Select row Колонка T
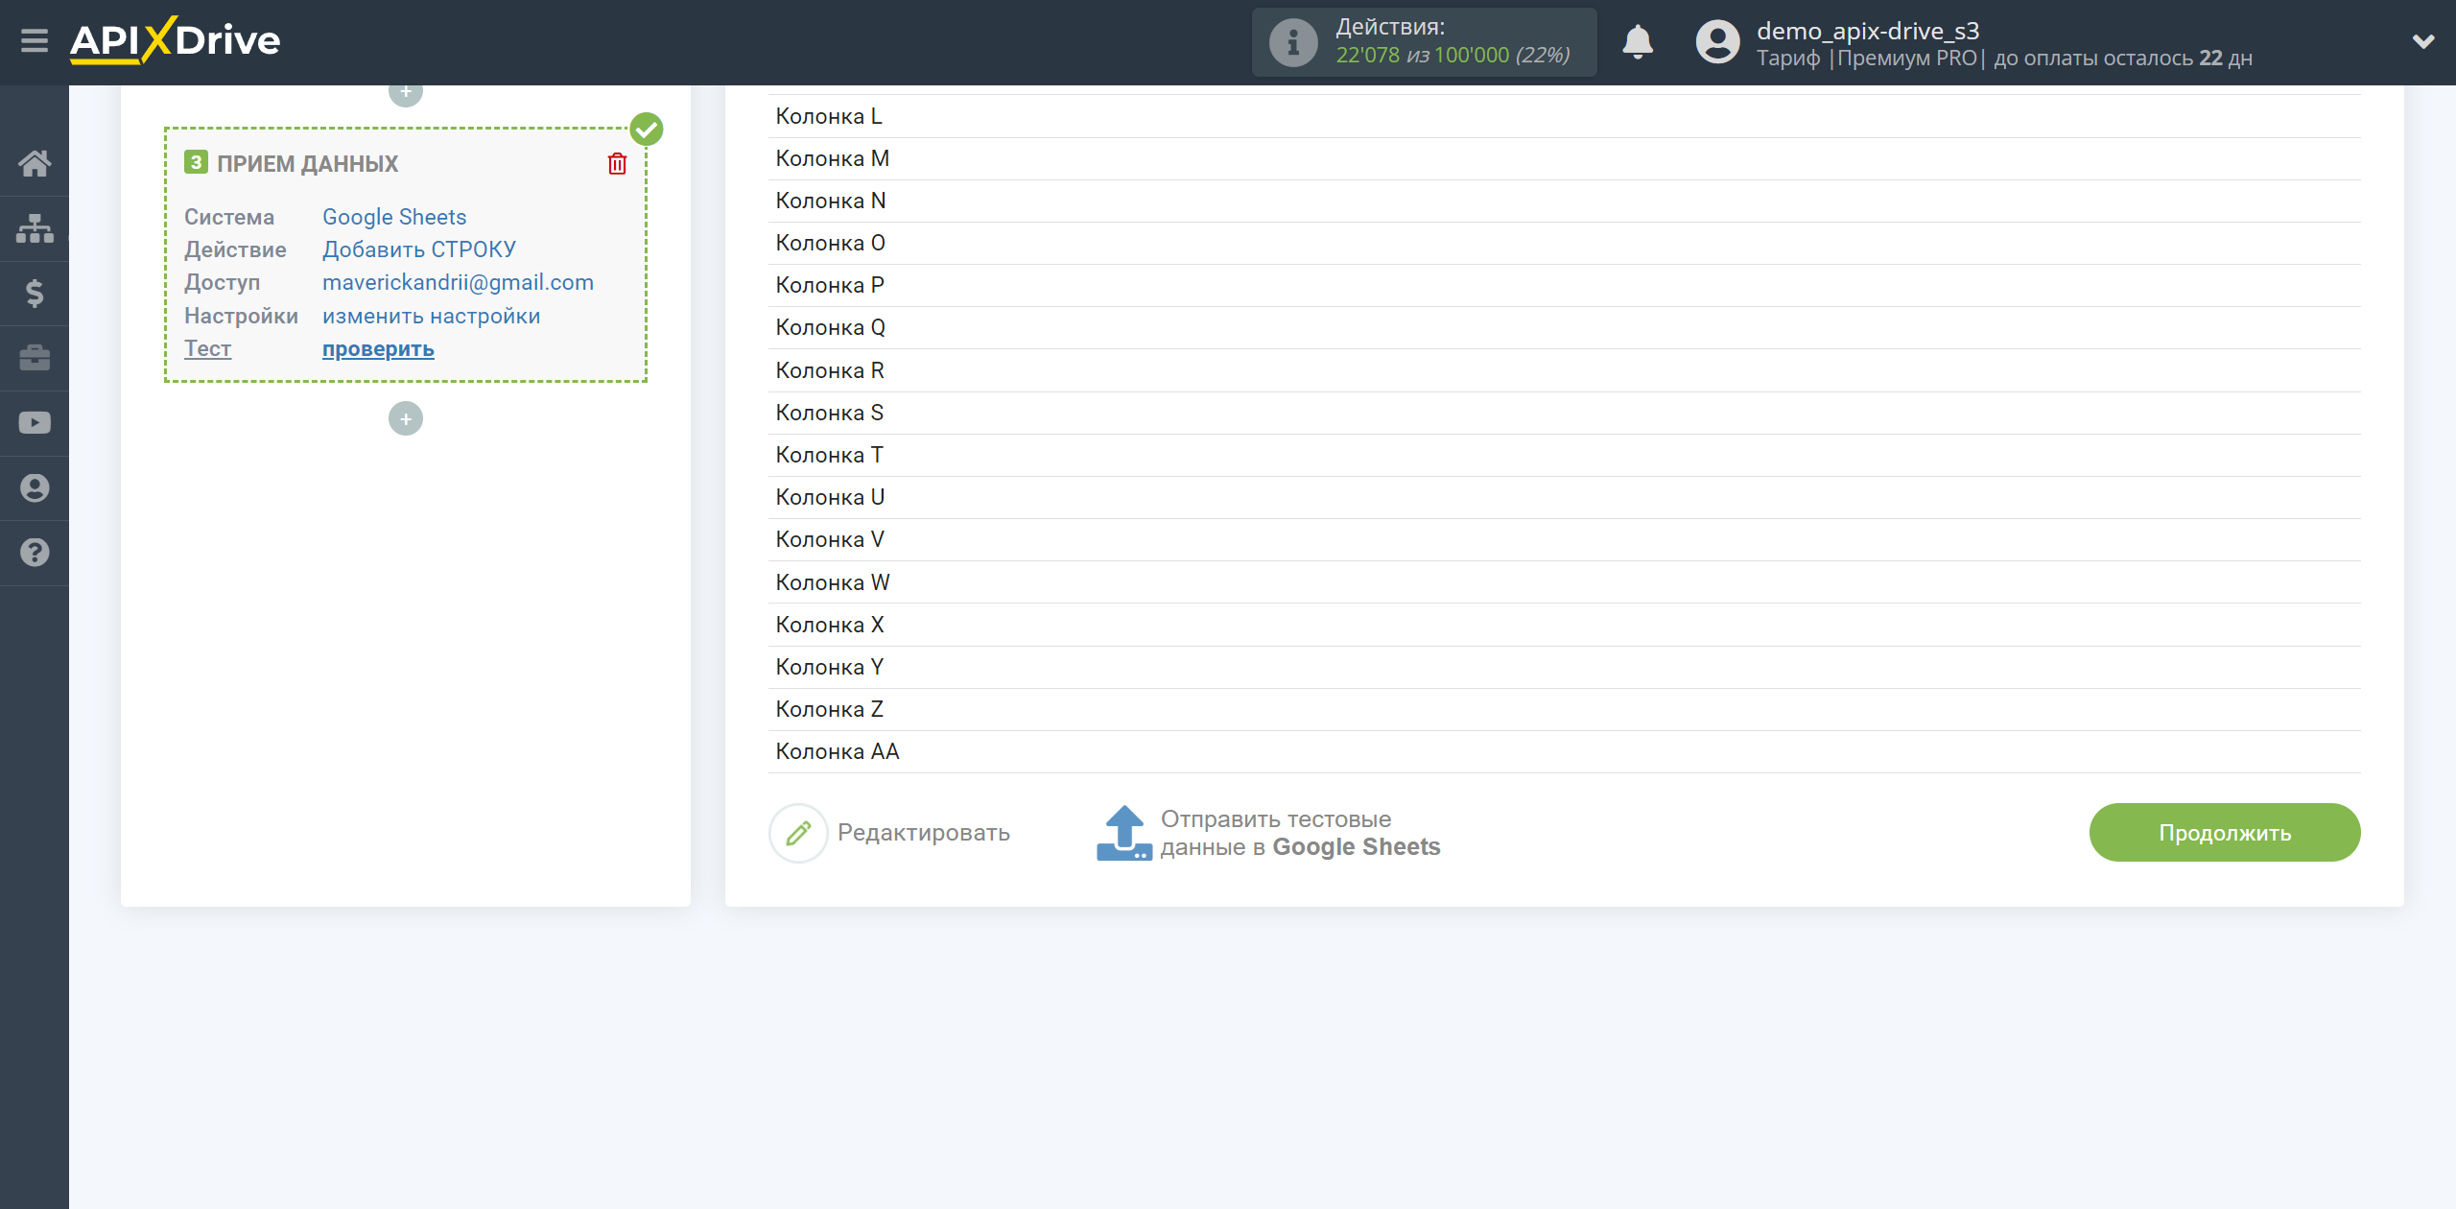Image resolution: width=2456 pixels, height=1209 pixels. pos(1564,456)
